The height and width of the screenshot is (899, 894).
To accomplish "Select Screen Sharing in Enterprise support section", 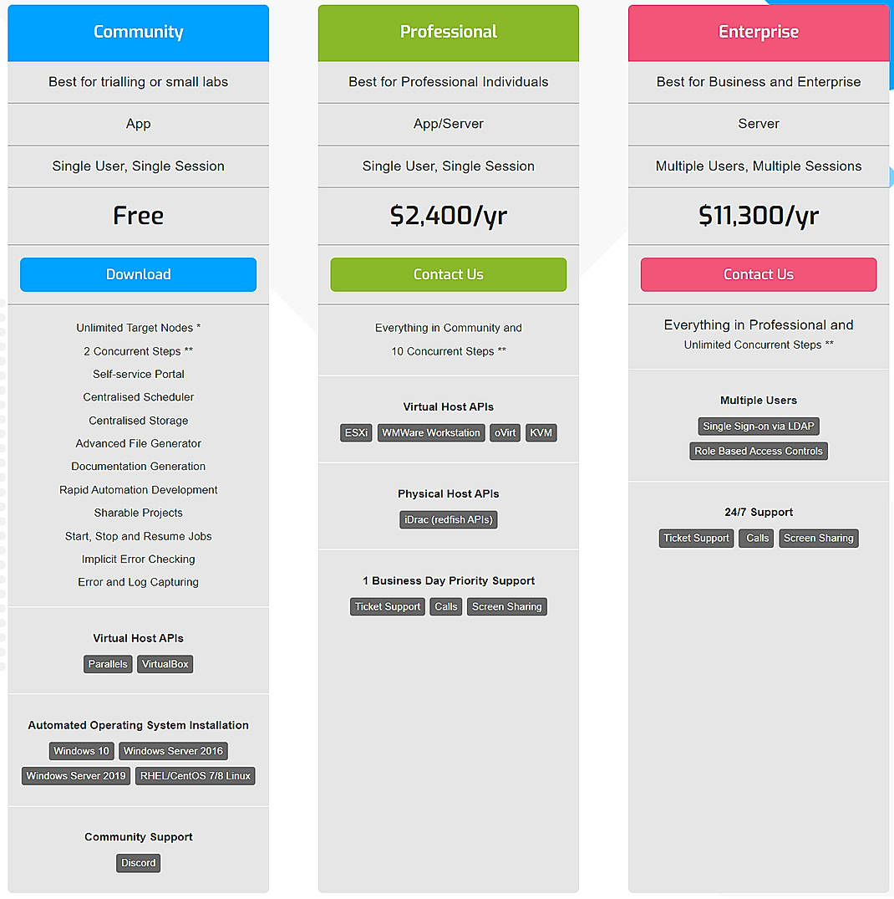I will click(x=818, y=538).
